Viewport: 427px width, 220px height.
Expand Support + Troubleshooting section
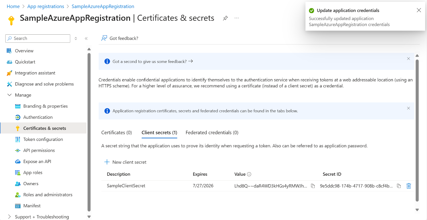click(10, 217)
